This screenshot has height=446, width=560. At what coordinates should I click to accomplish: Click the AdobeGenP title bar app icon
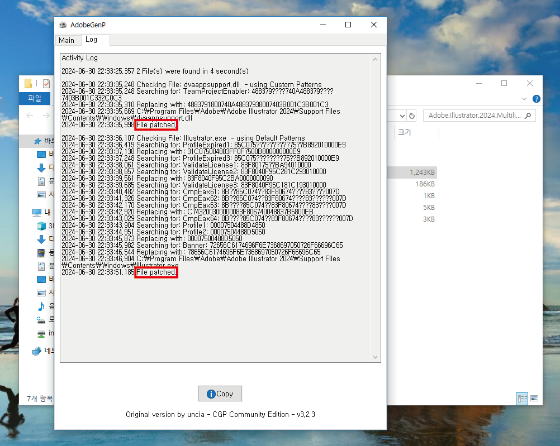[x=63, y=25]
